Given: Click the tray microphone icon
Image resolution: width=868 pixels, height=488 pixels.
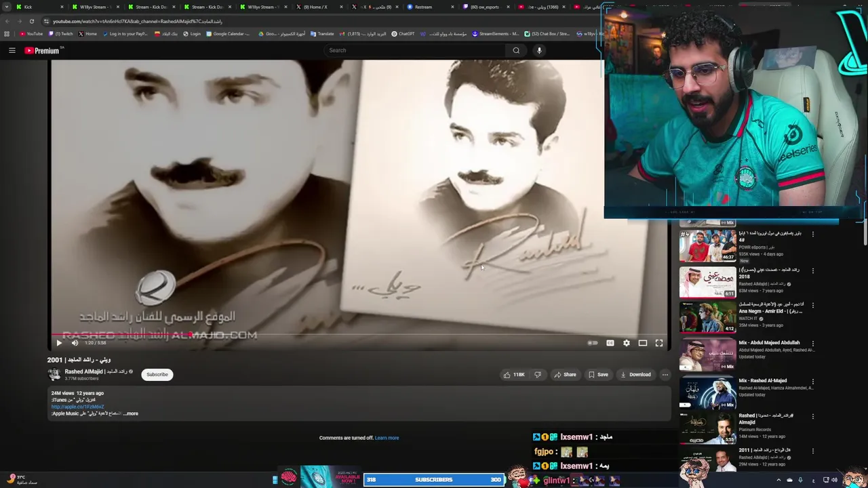Looking at the screenshot, I should 800,480.
